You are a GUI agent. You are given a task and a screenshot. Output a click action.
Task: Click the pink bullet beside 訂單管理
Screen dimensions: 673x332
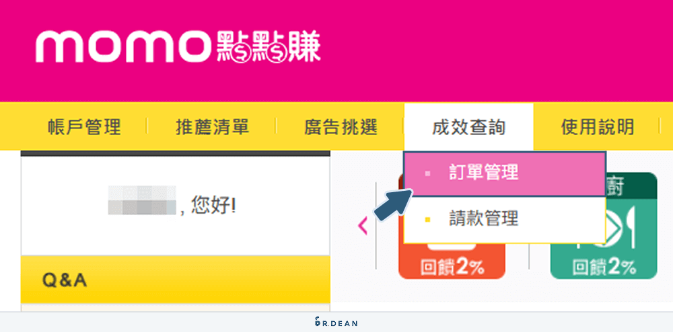click(x=427, y=173)
